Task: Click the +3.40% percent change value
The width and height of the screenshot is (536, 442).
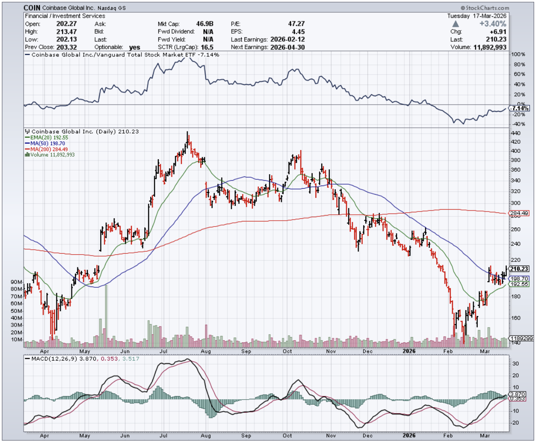Action: (495, 24)
